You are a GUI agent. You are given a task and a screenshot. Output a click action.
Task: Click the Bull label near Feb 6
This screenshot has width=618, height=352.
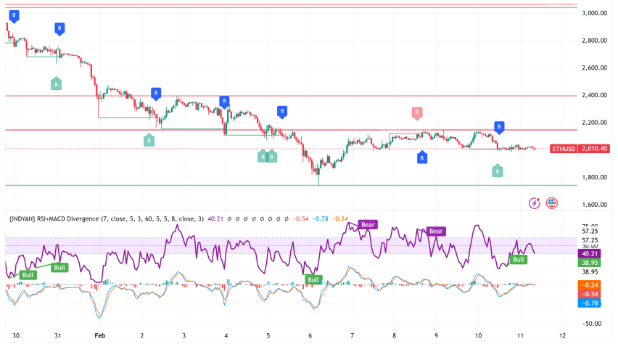(313, 279)
